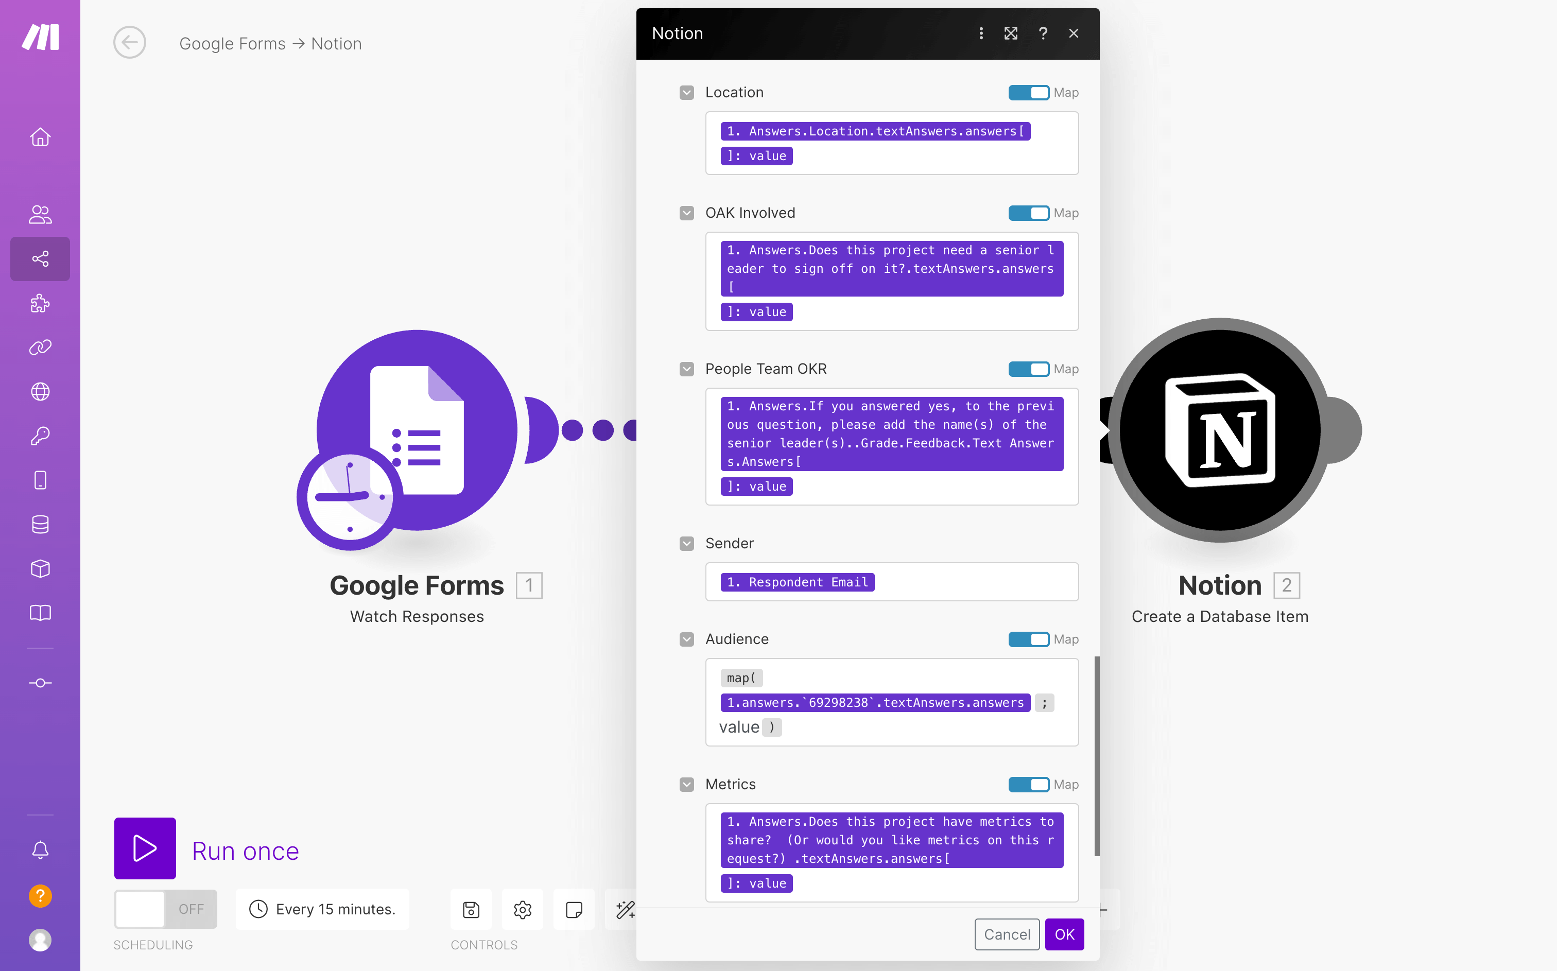
Task: Select the Notion module circle
Action: point(1220,430)
